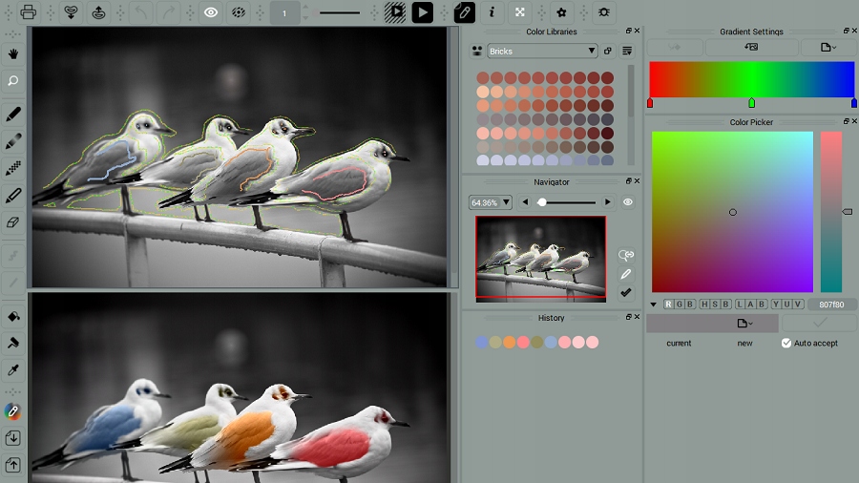
Task: Open the Bricks color library dropdown
Action: point(542,51)
